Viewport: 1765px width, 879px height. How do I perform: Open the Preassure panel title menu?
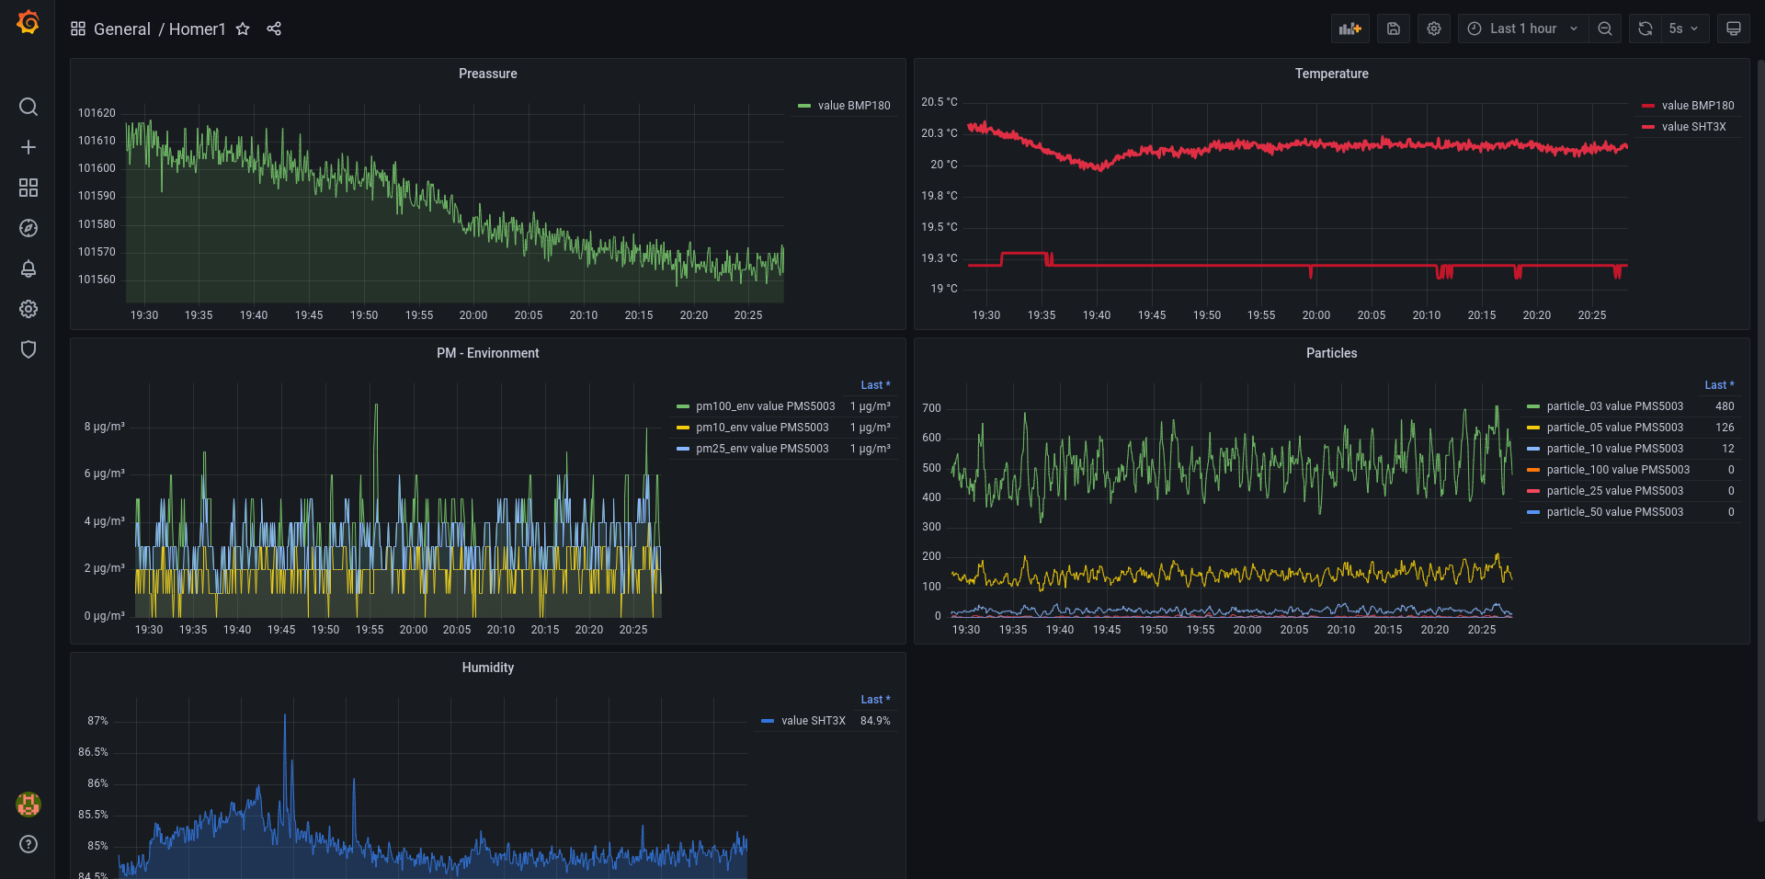click(x=488, y=74)
